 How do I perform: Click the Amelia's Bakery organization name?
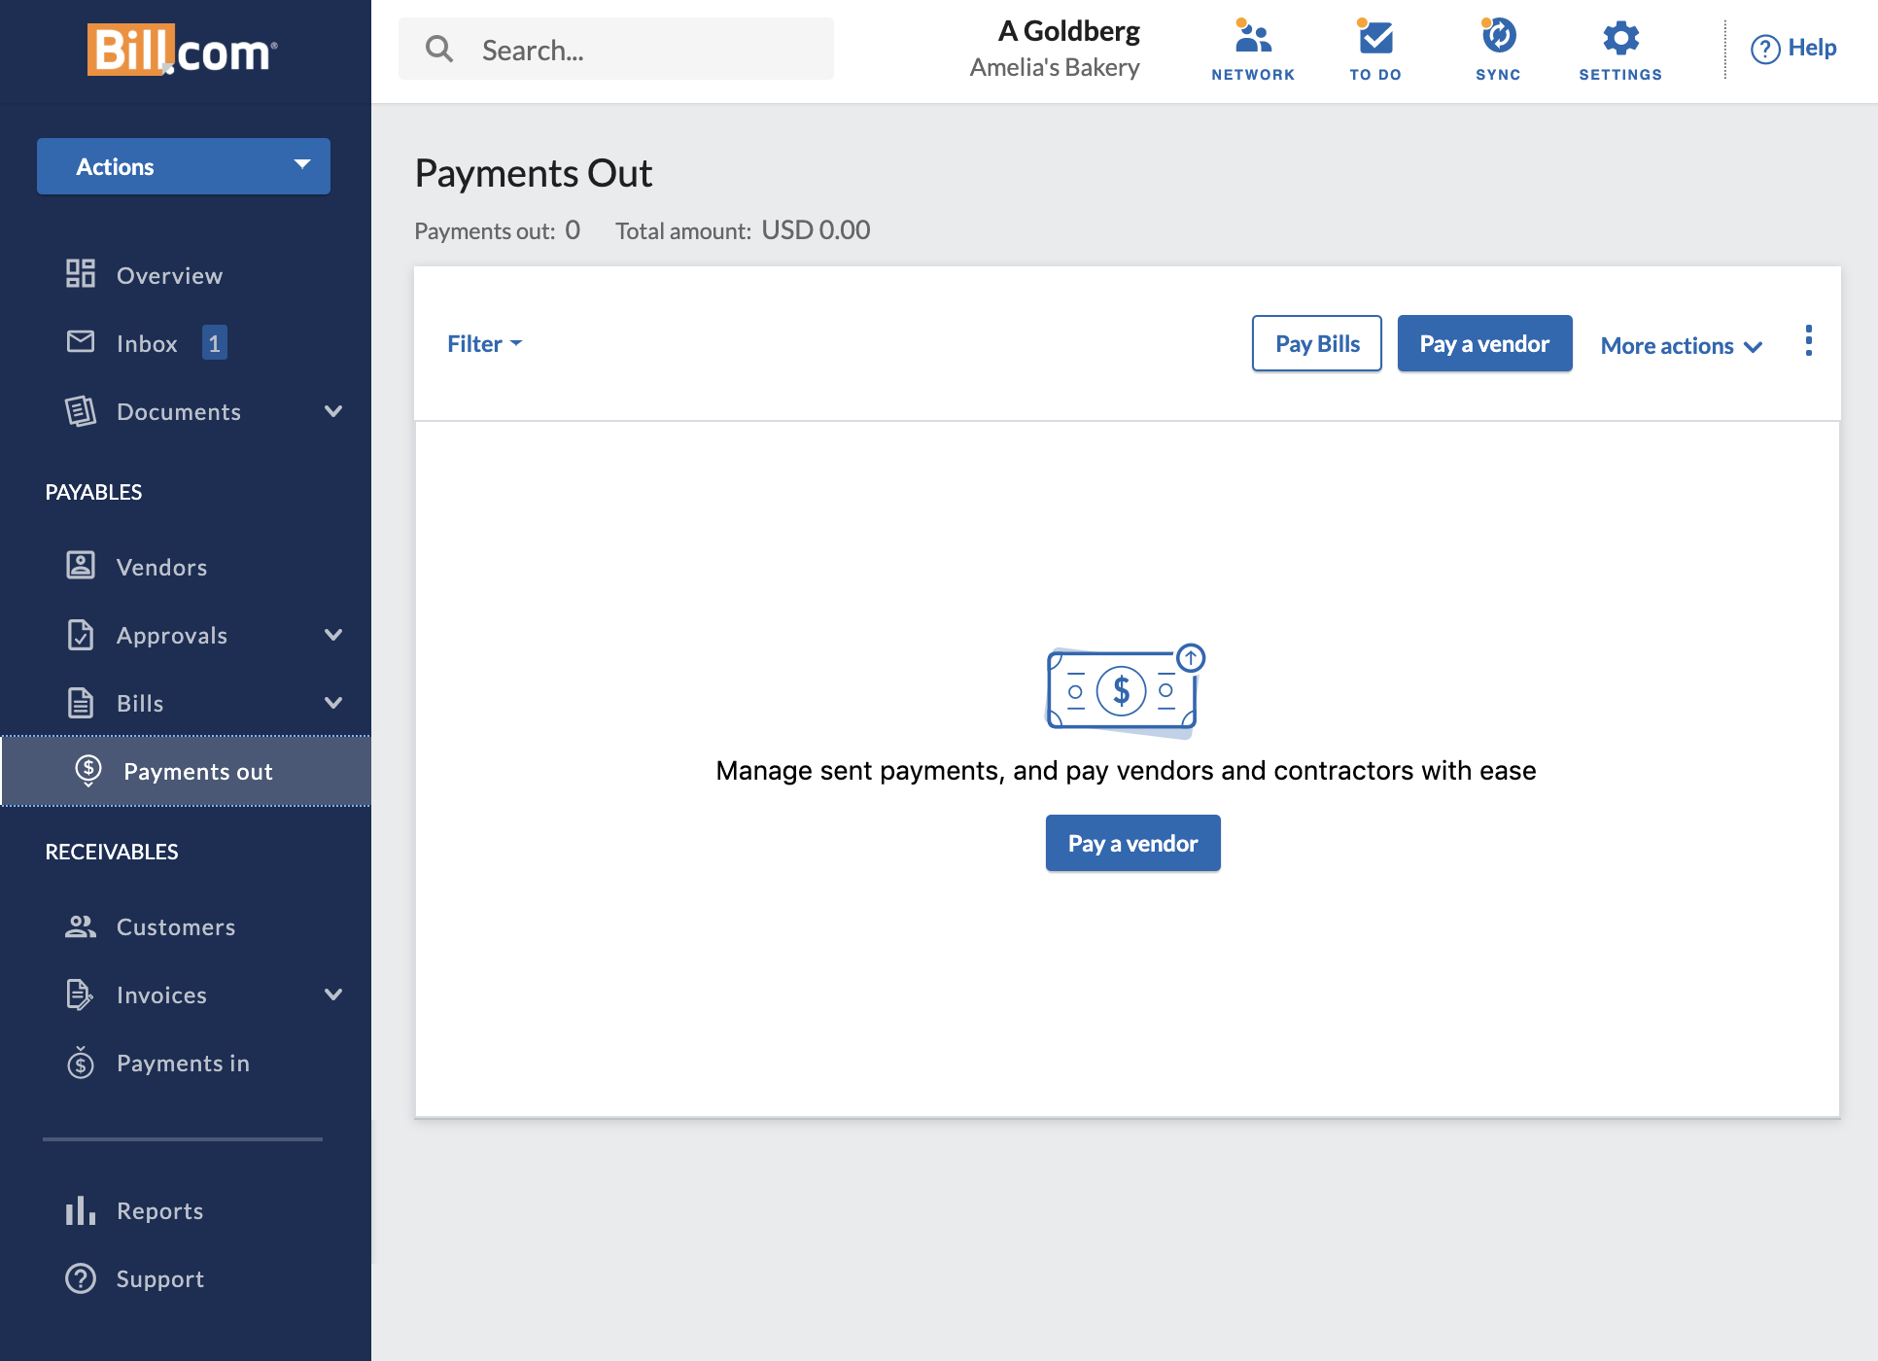tap(1055, 67)
